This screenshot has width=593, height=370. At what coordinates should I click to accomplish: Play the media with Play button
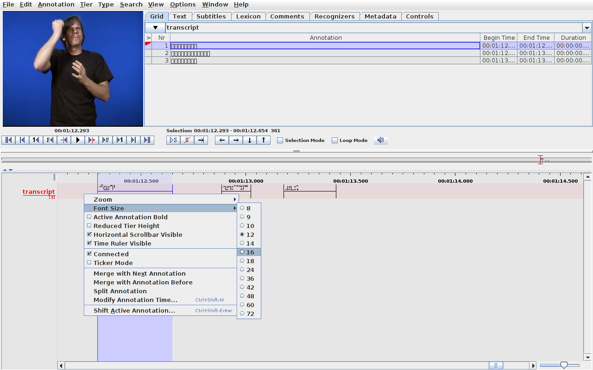(x=78, y=140)
